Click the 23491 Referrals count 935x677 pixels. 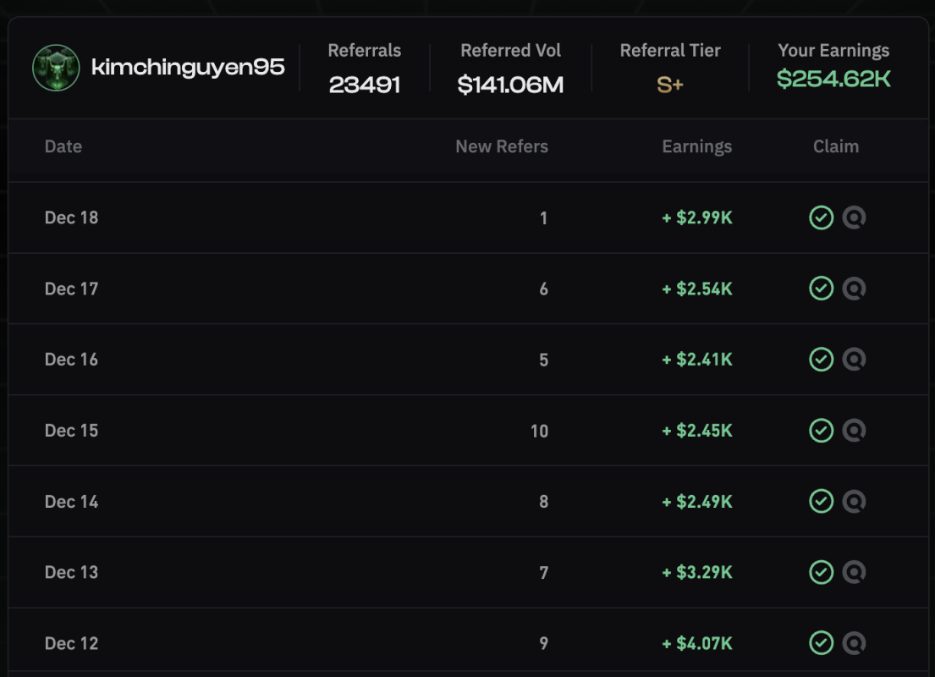click(365, 85)
